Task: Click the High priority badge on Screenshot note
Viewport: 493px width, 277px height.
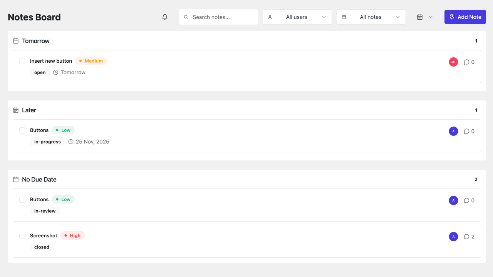Action: 72,235
